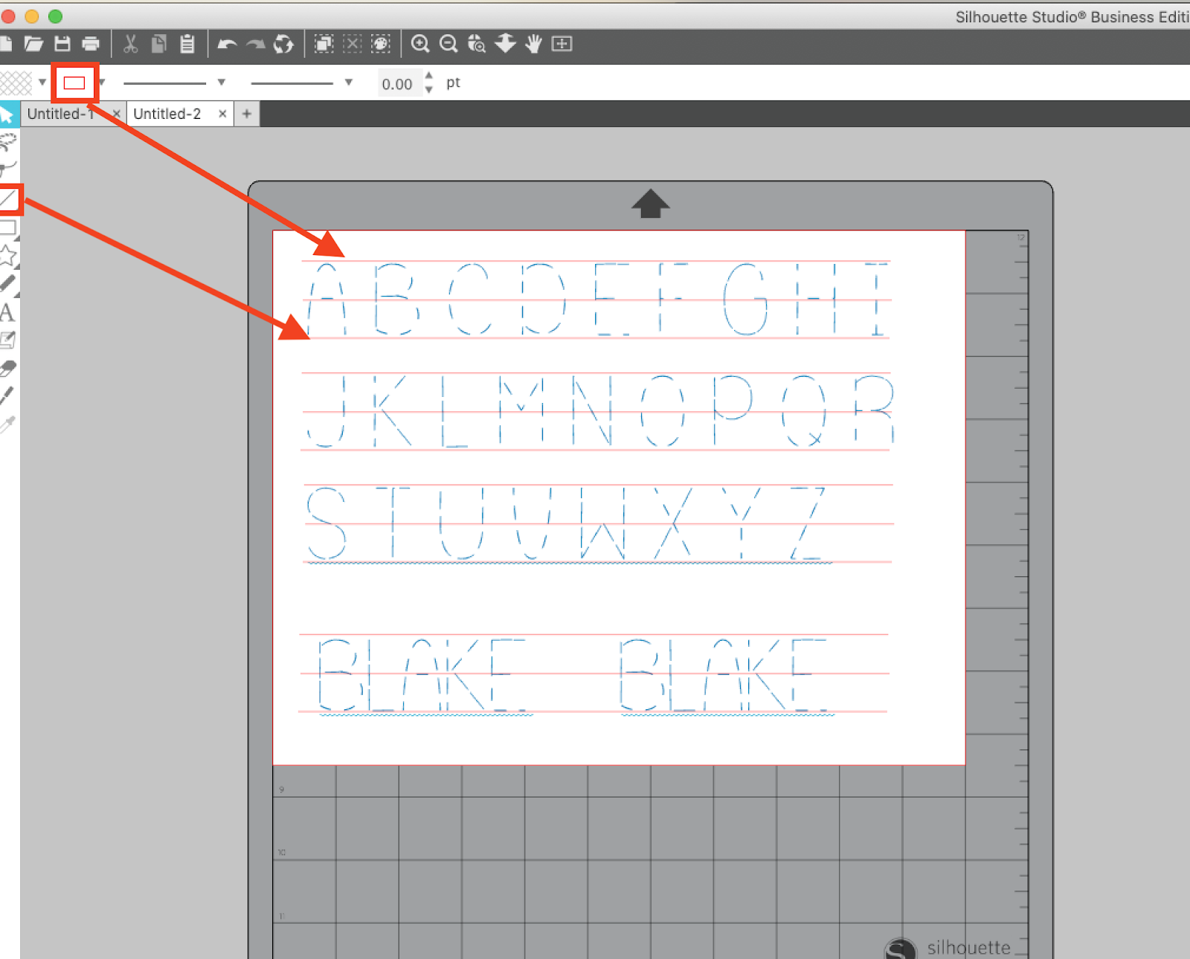Select the Eyedropper tool
Screen dimensions: 1190x959
[7, 424]
